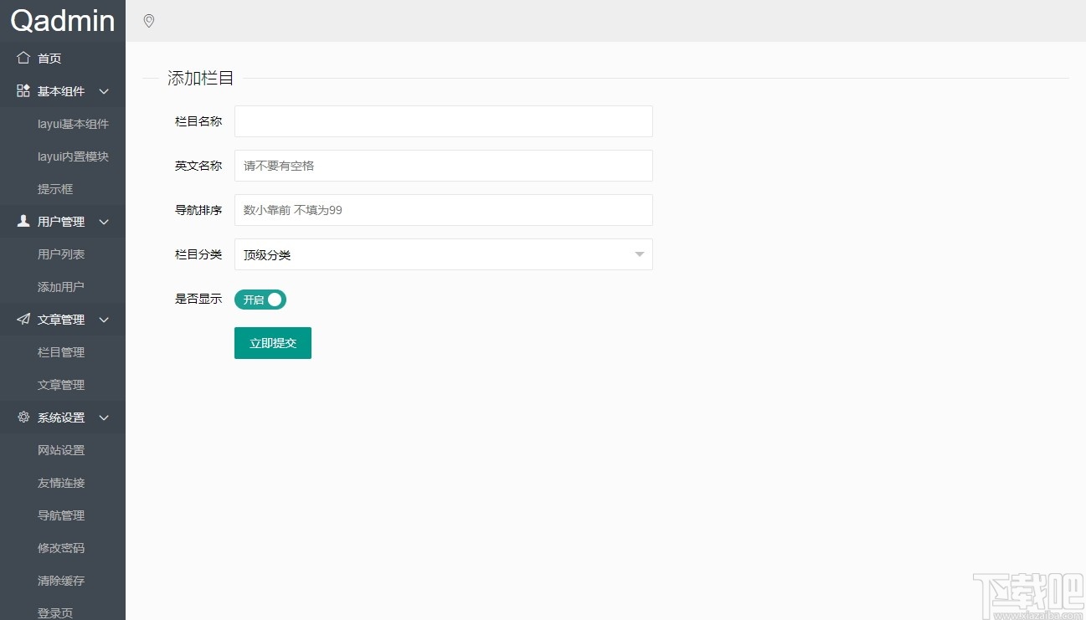Click the home icon beside 首页
Screen dimensions: 1086x620
22,58
